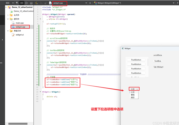Open the Widget::Widget(QWidget *) symbol dropdown
Screen dimensions: 179x125
pos(174,3)
